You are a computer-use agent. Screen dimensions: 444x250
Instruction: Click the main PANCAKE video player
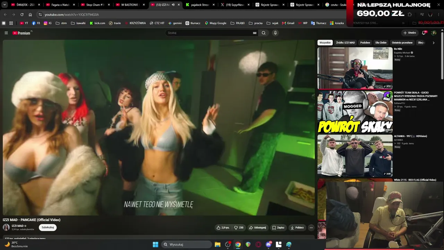click(x=159, y=127)
